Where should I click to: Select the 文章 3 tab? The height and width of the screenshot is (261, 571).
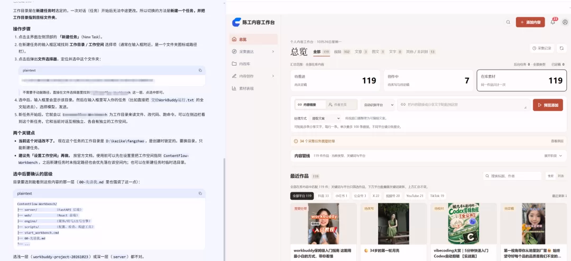[361, 52]
